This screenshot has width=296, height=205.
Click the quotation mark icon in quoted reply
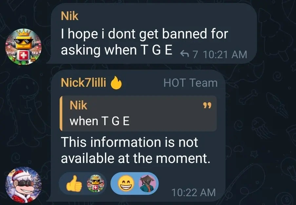click(x=207, y=105)
